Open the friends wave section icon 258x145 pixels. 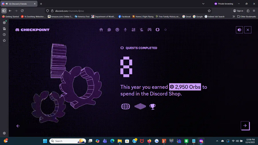click(x=141, y=30)
